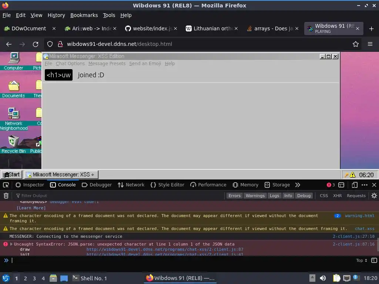Click the desktop panel start-menu logo
The image size is (379, 284).
coord(6,278)
